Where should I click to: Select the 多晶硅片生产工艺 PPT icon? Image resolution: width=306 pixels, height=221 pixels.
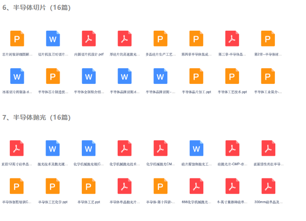click(160, 39)
